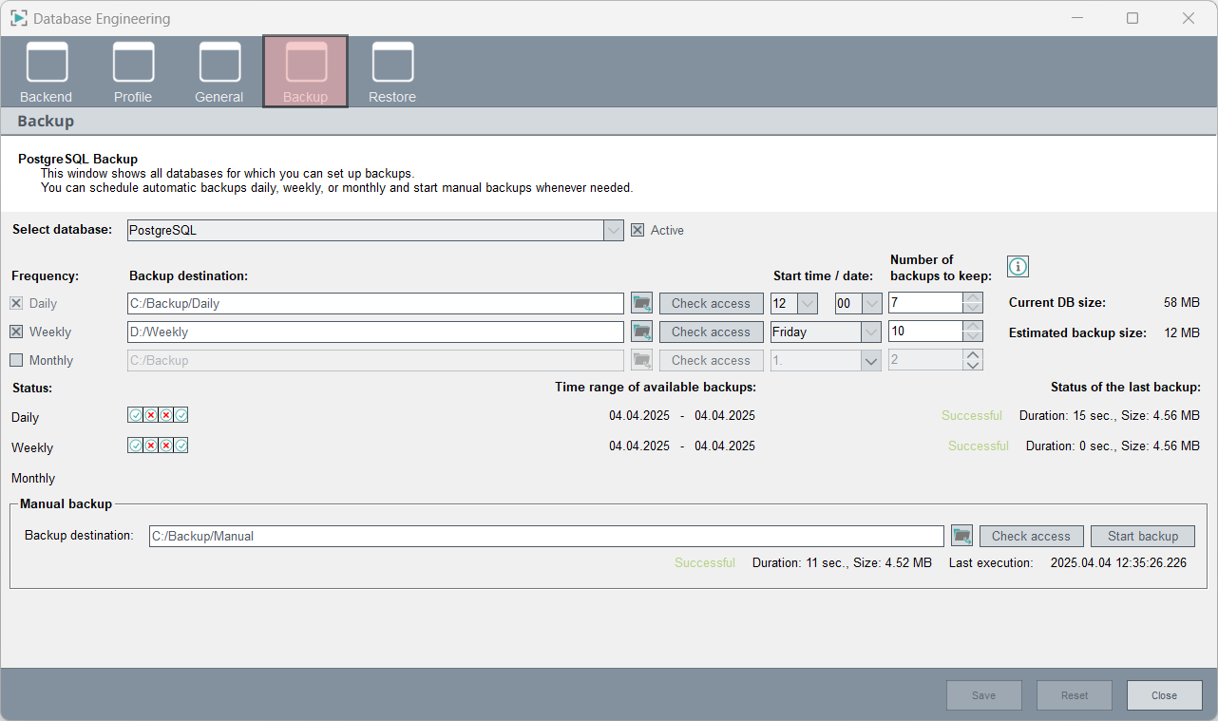
Task: Click the Close button at the bottom
Action: 1165,695
